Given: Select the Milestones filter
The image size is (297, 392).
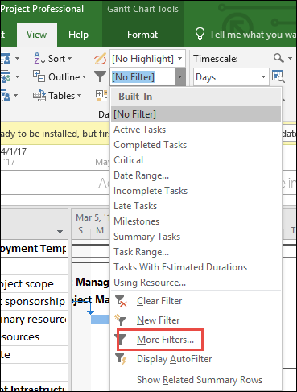Looking at the screenshot, I should click(x=196, y=221).
